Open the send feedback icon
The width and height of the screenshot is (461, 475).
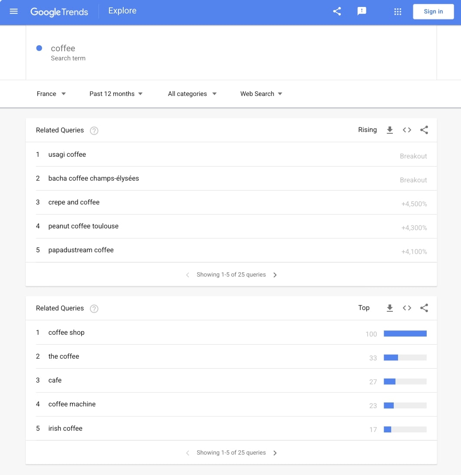click(x=362, y=12)
